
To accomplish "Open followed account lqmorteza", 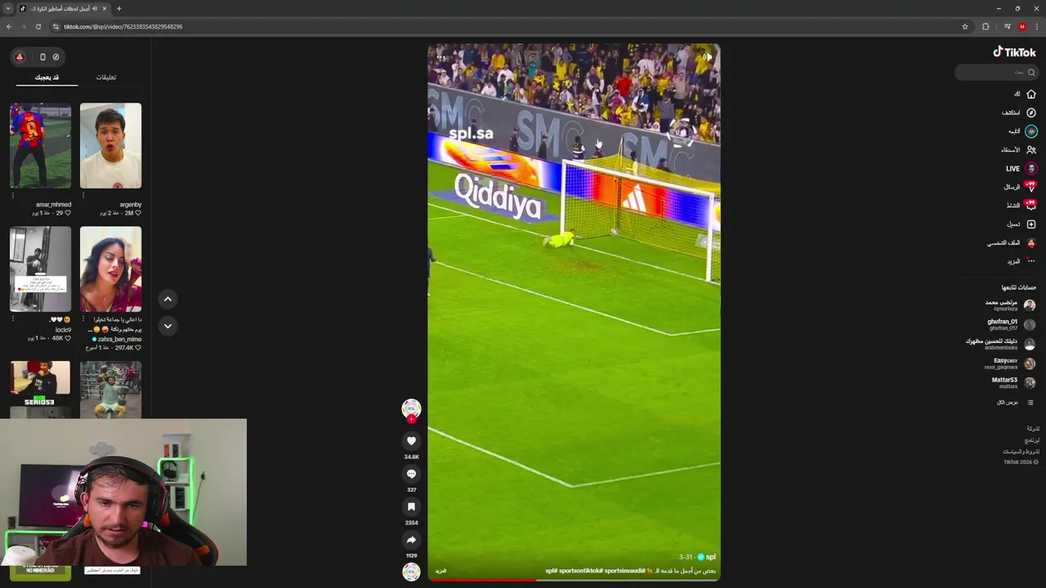I will click(x=1010, y=305).
